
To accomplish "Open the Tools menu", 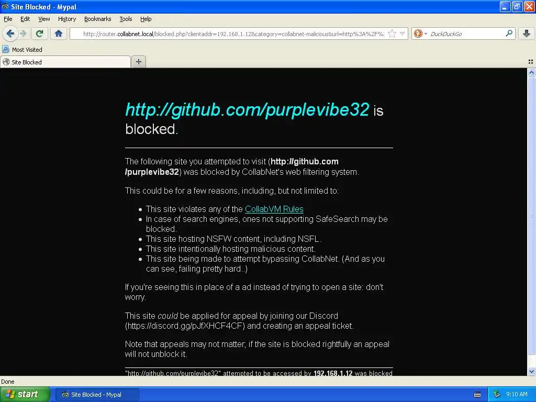I will [126, 19].
